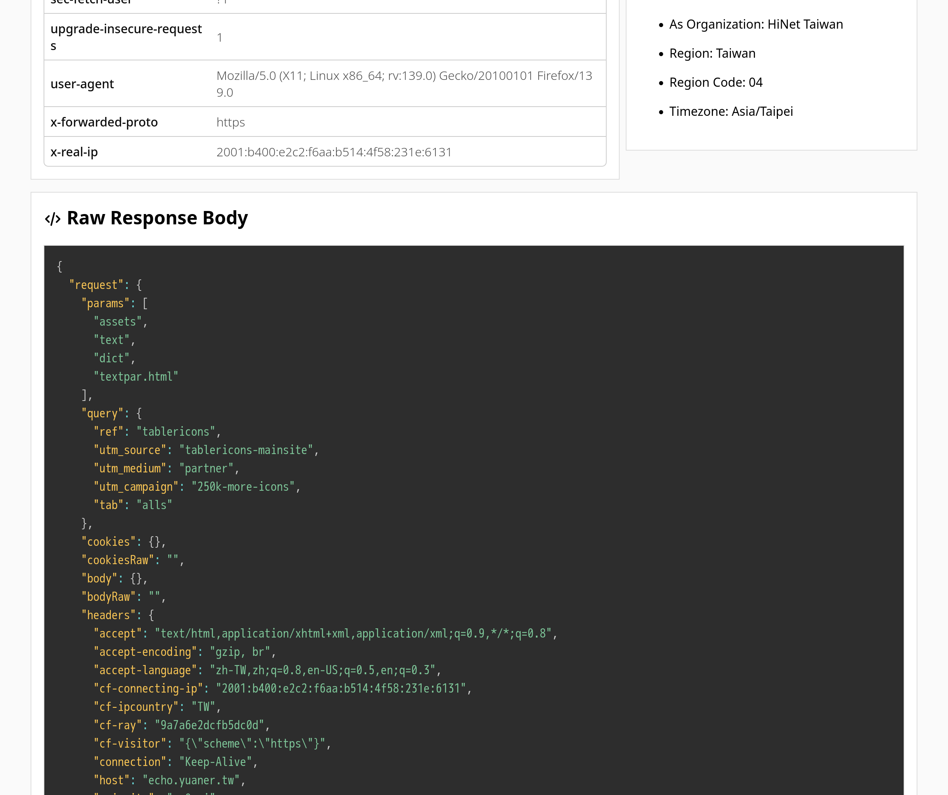Click the Timezone Asia/Taipei list entry
The width and height of the screenshot is (948, 795).
click(x=730, y=112)
